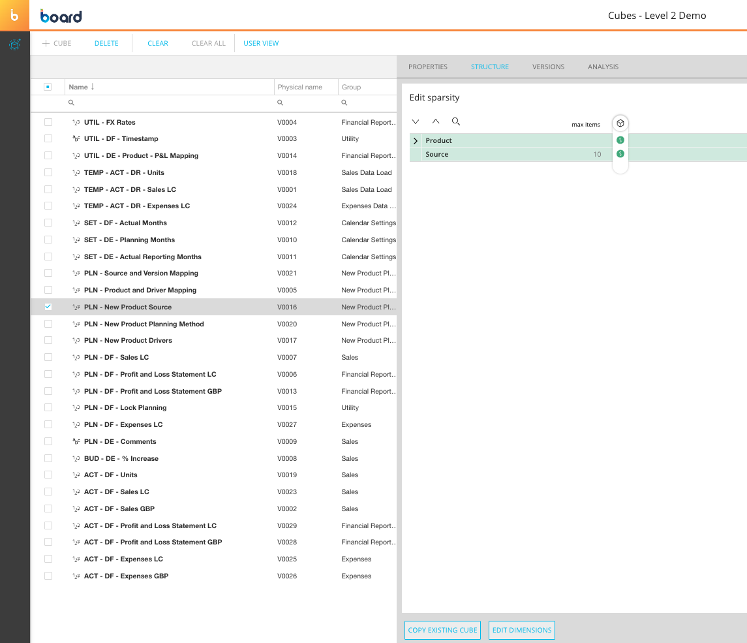Check the PLN - DF - Sales LC checkbox
747x643 pixels.
(48, 357)
